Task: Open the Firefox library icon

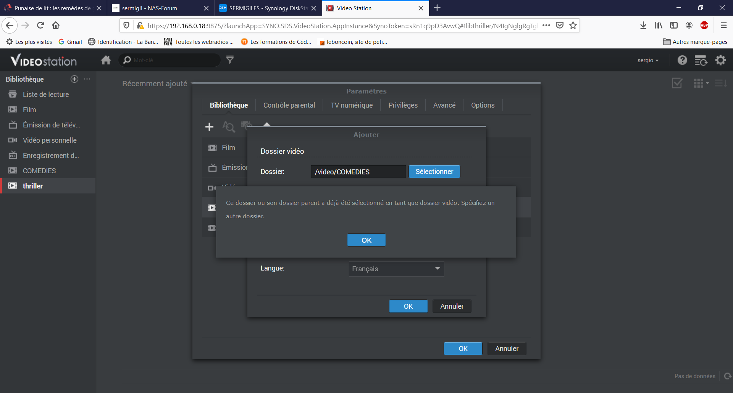Action: (x=659, y=25)
